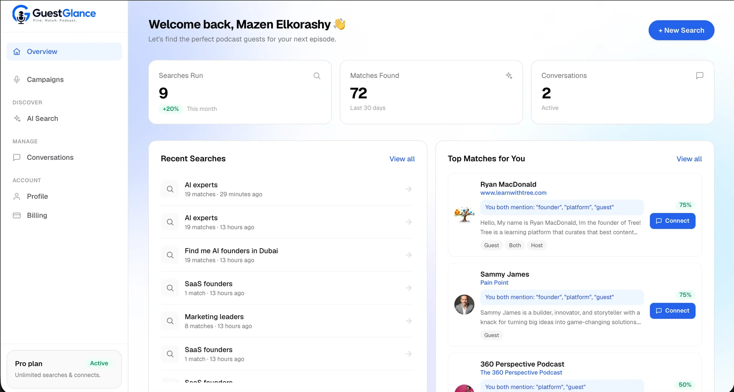Click the chat bubble icon in Conversations card

pos(700,75)
